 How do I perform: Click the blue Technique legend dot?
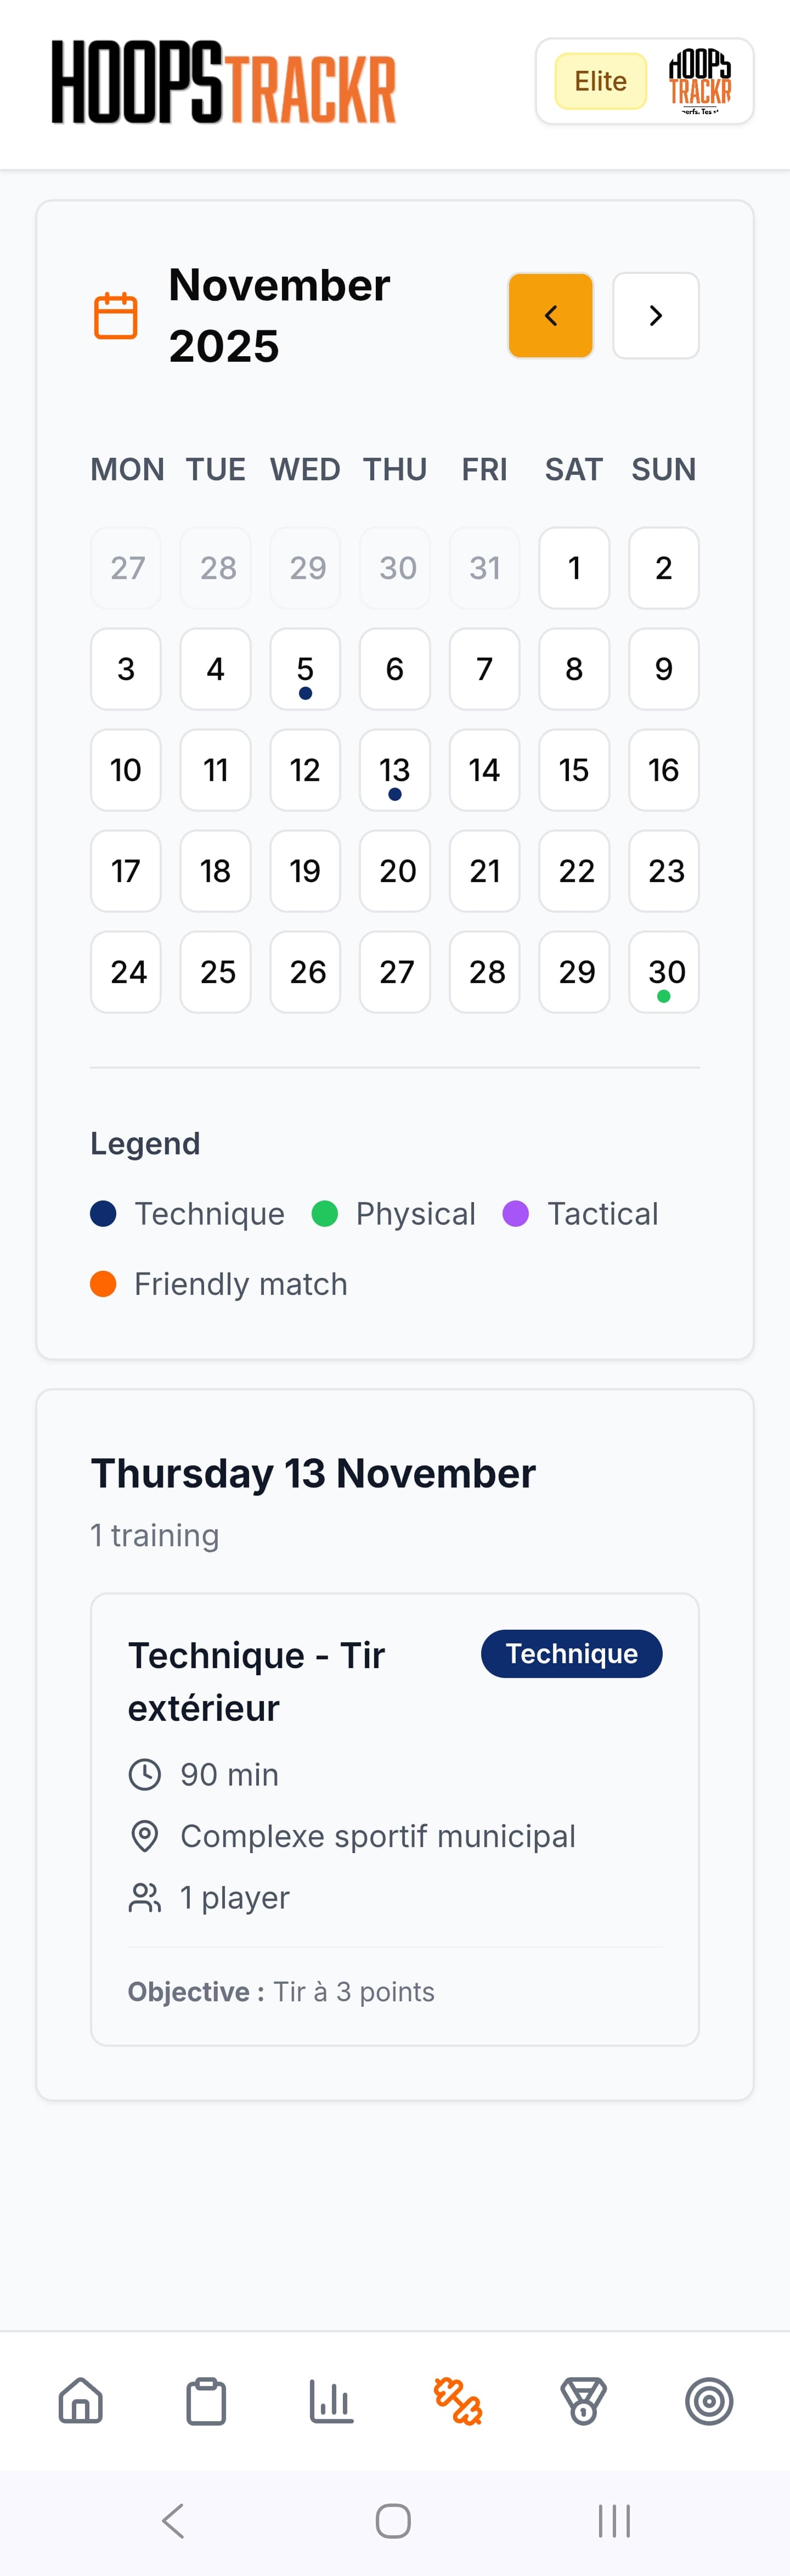point(103,1214)
